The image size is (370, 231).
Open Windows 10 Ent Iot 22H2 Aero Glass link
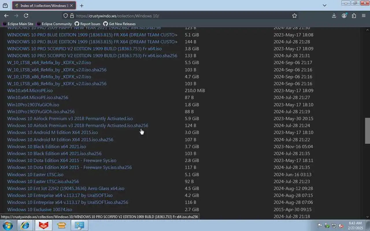66,189
